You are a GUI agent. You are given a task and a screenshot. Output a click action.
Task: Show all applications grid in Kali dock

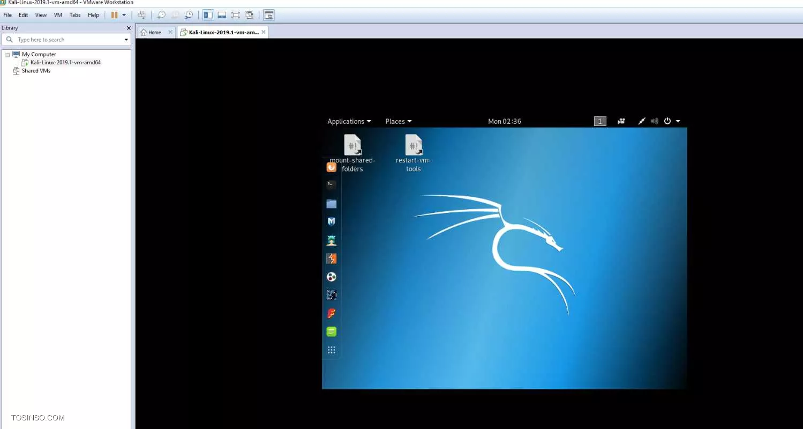pyautogui.click(x=332, y=350)
